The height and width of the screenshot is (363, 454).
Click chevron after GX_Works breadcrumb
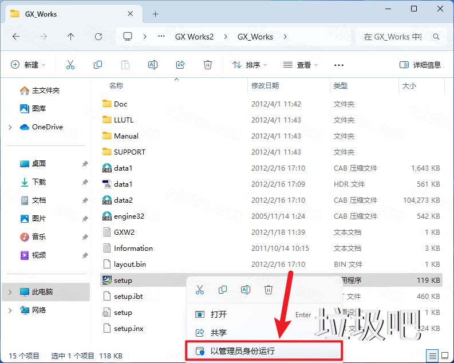[285, 37]
